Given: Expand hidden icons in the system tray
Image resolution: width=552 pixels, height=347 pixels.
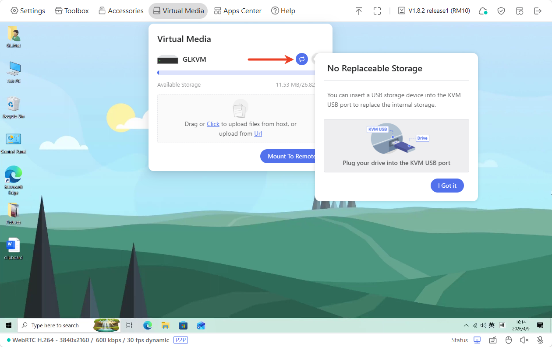Looking at the screenshot, I should (x=466, y=325).
